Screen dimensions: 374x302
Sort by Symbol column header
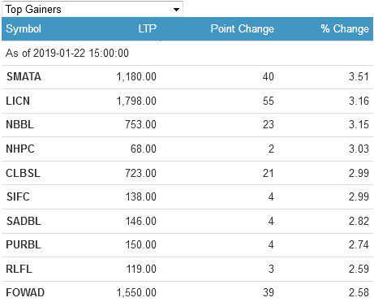pyautogui.click(x=24, y=29)
